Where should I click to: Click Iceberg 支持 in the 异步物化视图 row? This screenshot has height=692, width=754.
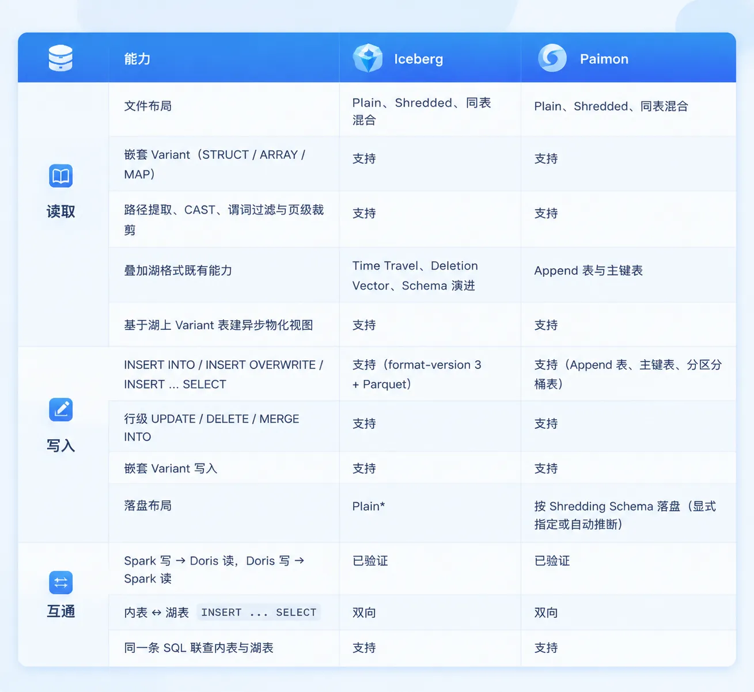[x=364, y=325]
